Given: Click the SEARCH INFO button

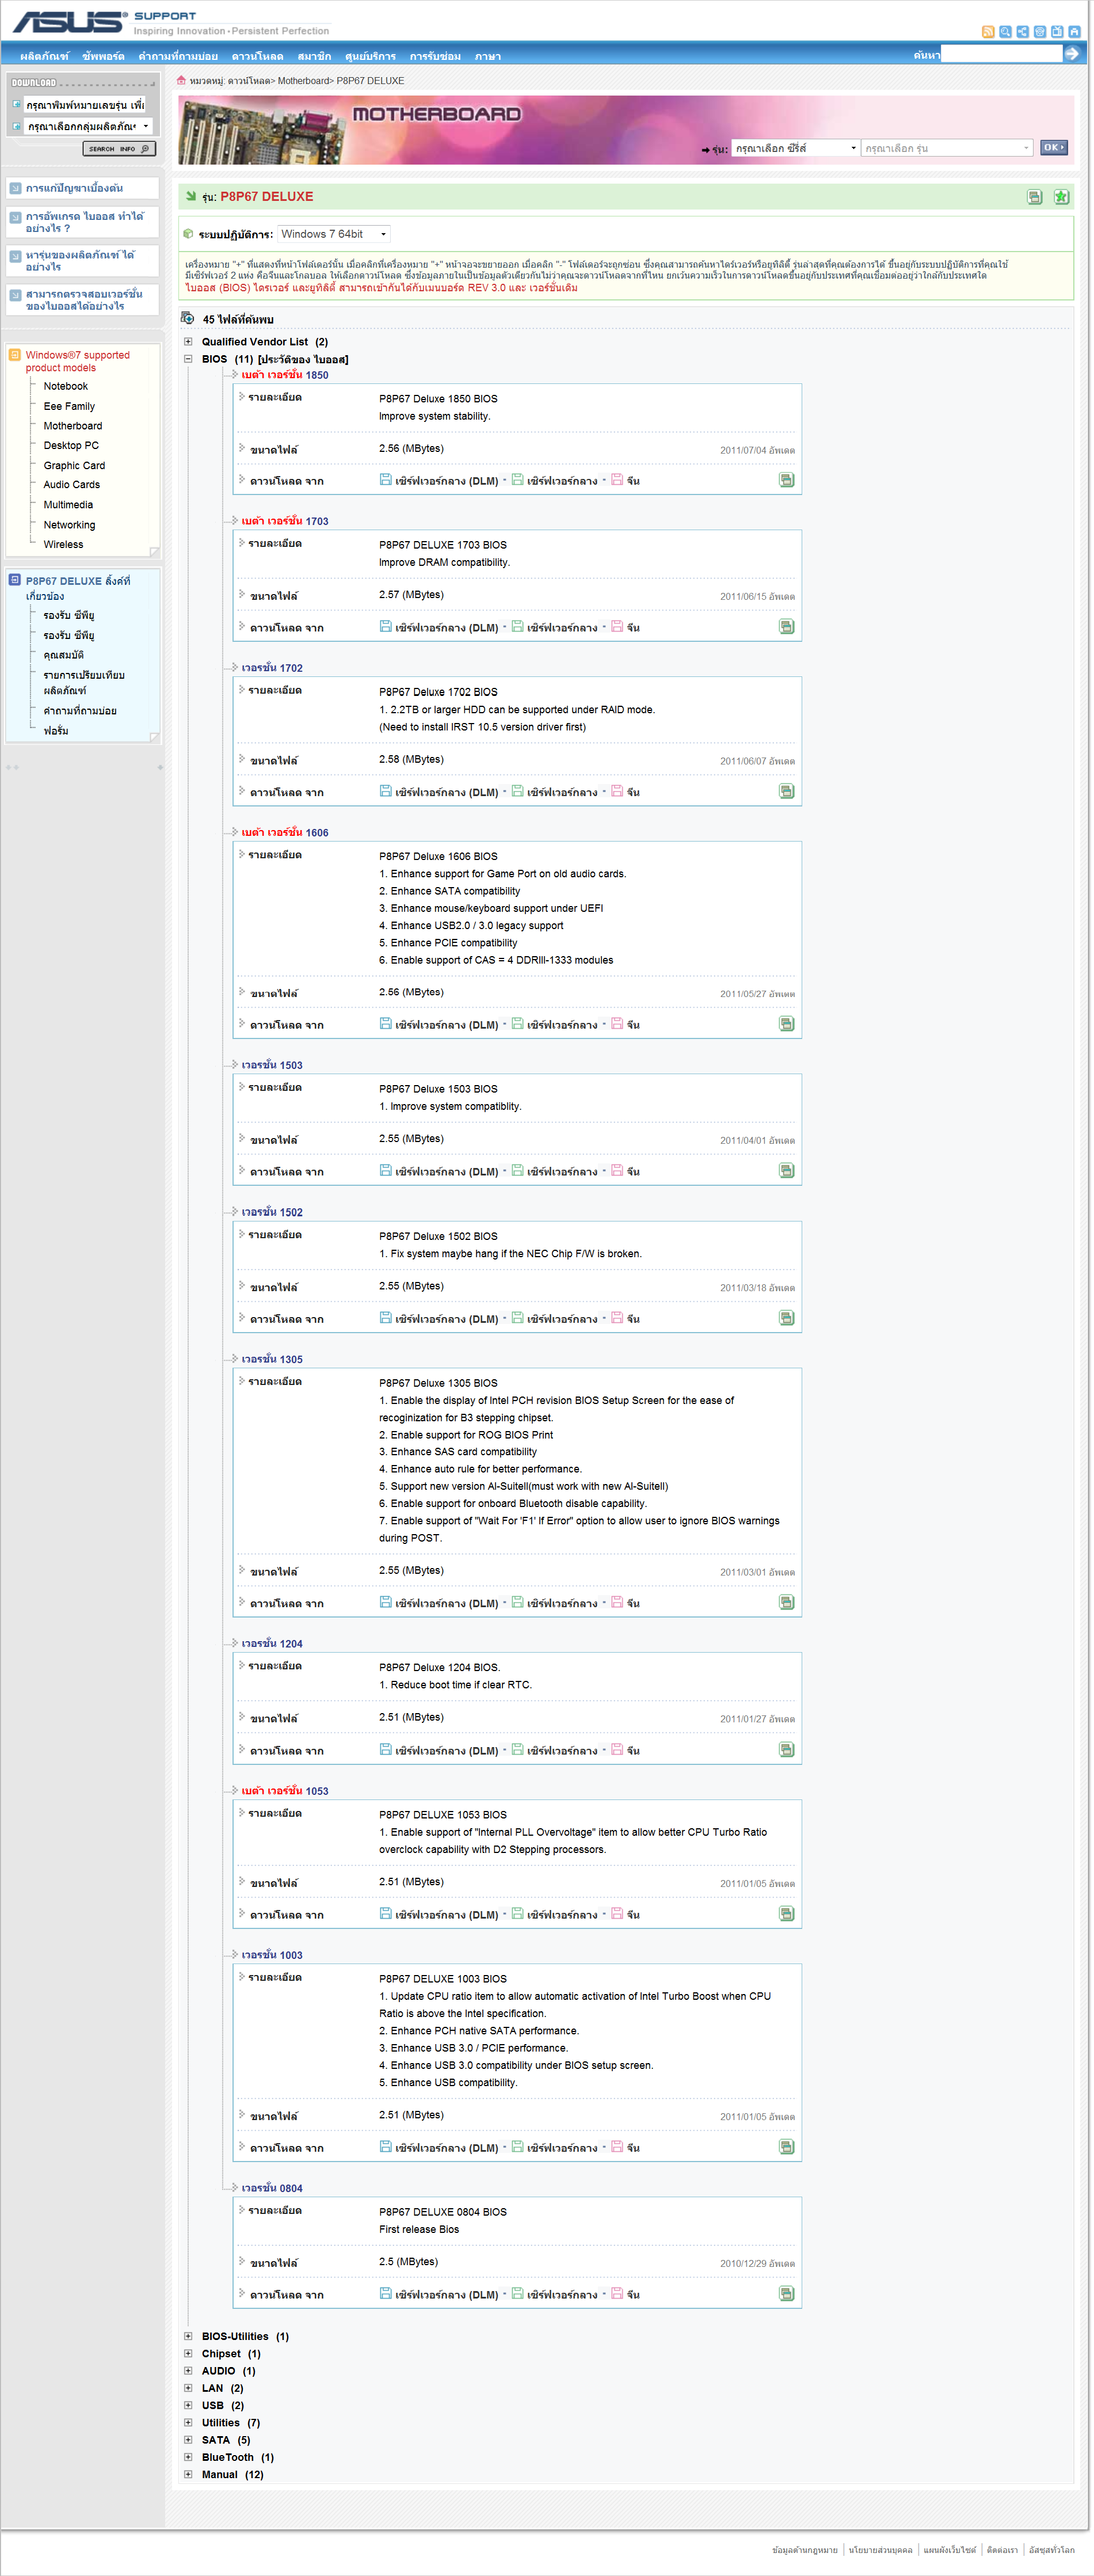Looking at the screenshot, I should pyautogui.click(x=118, y=149).
